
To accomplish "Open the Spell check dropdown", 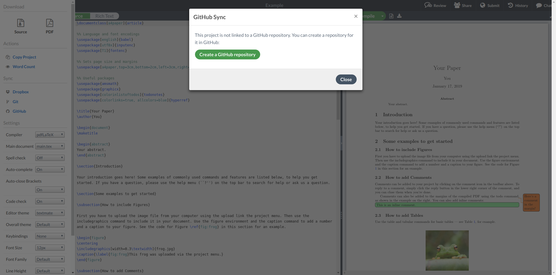I will coord(50,158).
